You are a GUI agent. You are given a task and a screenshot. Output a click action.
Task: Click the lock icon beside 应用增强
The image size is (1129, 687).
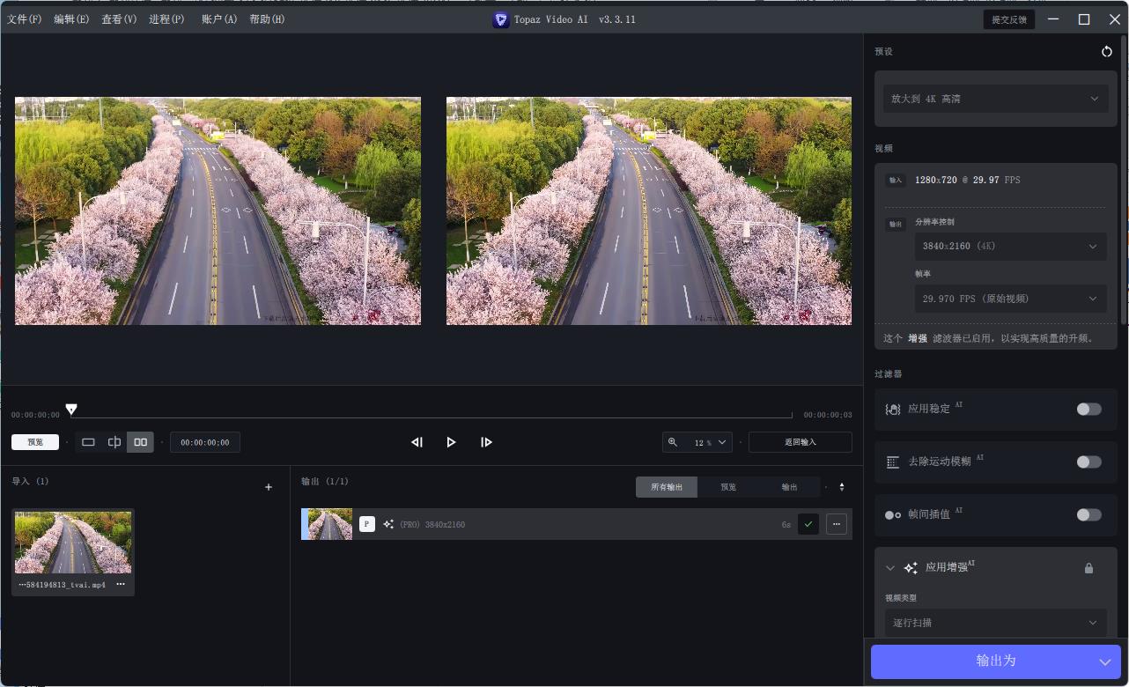click(x=1088, y=568)
